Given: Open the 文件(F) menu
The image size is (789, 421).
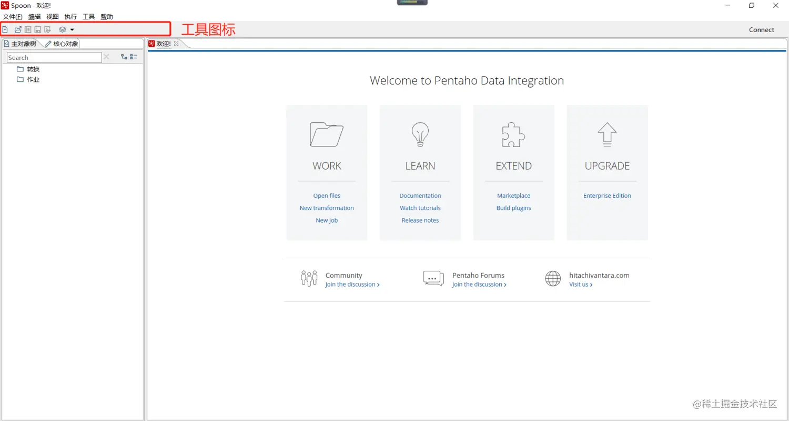Looking at the screenshot, I should tap(13, 17).
